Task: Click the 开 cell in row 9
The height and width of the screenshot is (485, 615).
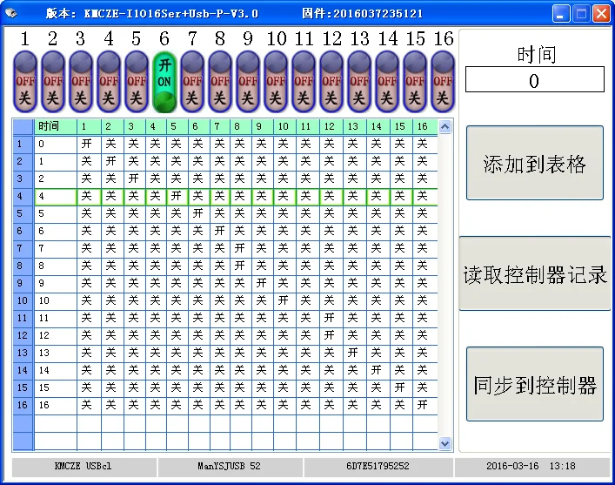Action: tap(263, 283)
